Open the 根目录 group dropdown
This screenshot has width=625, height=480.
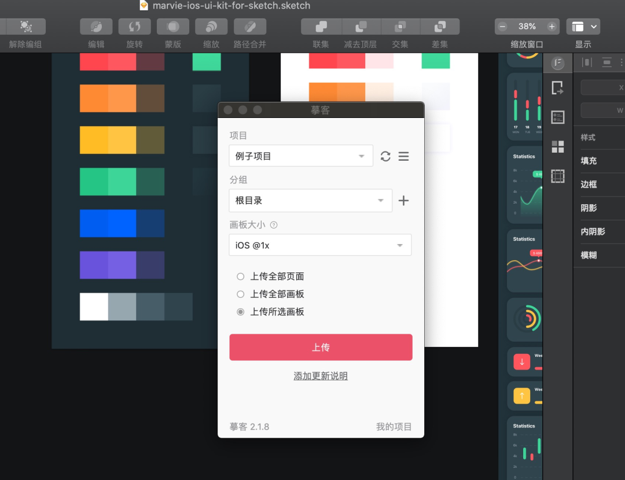click(311, 200)
